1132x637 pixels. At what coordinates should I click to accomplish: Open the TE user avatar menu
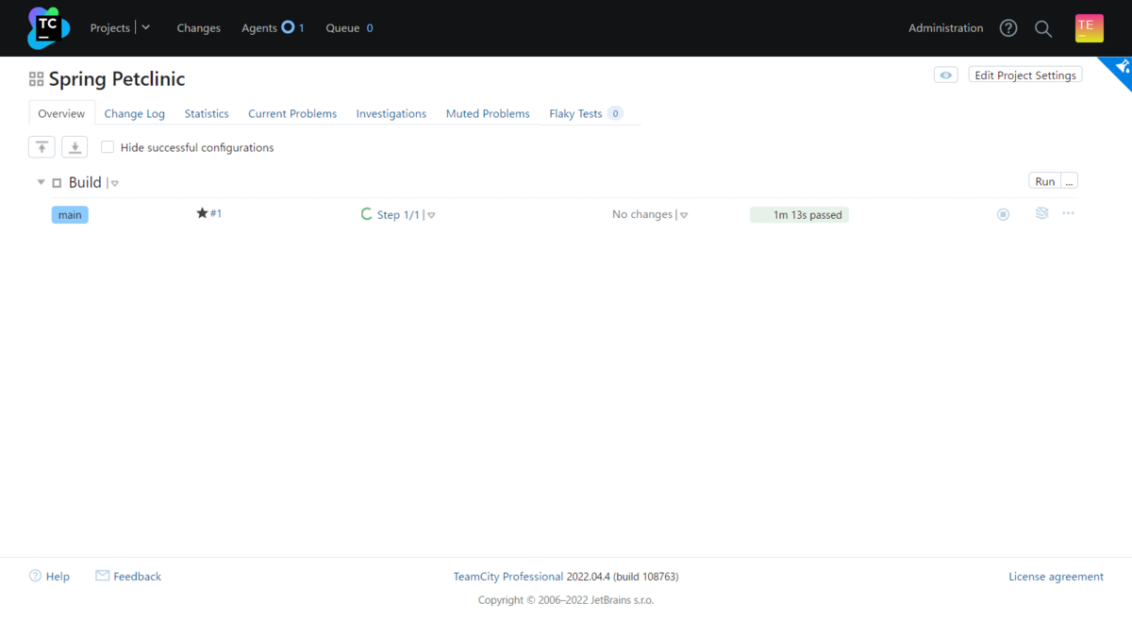point(1089,27)
